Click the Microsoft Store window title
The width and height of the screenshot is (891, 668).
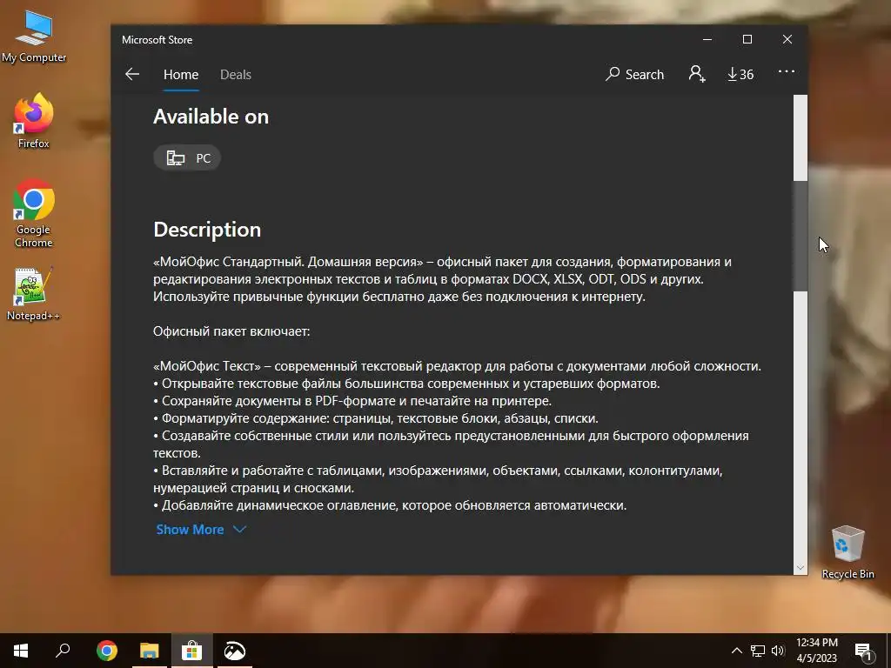pos(157,40)
